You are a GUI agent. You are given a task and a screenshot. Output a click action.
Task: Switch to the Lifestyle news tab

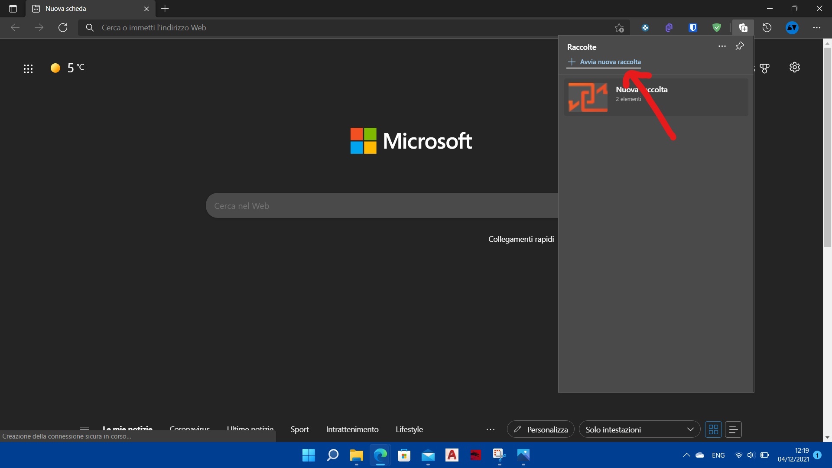pos(409,429)
